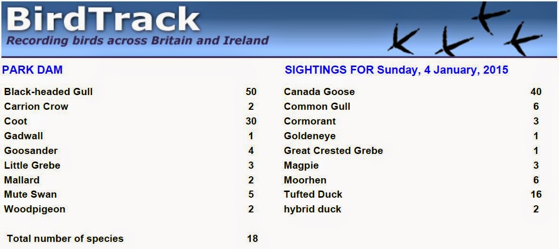Select the Coot species name
The height and width of the screenshot is (249, 559).
(x=15, y=121)
